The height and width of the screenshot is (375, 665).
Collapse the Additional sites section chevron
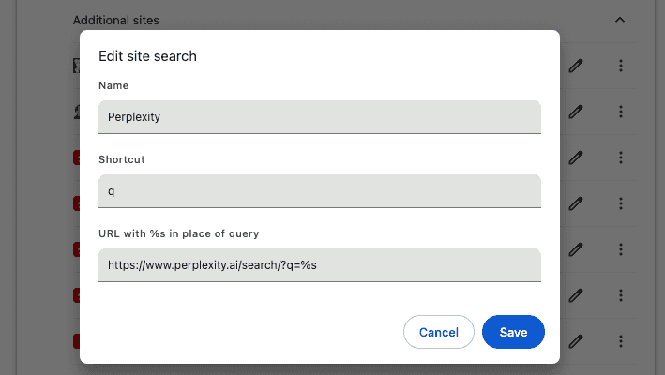tap(620, 20)
